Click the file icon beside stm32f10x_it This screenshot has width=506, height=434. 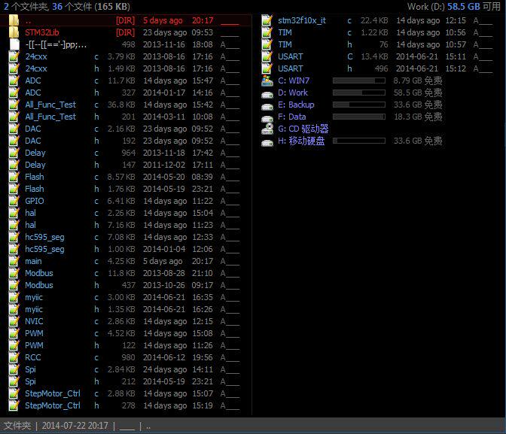pyautogui.click(x=267, y=20)
